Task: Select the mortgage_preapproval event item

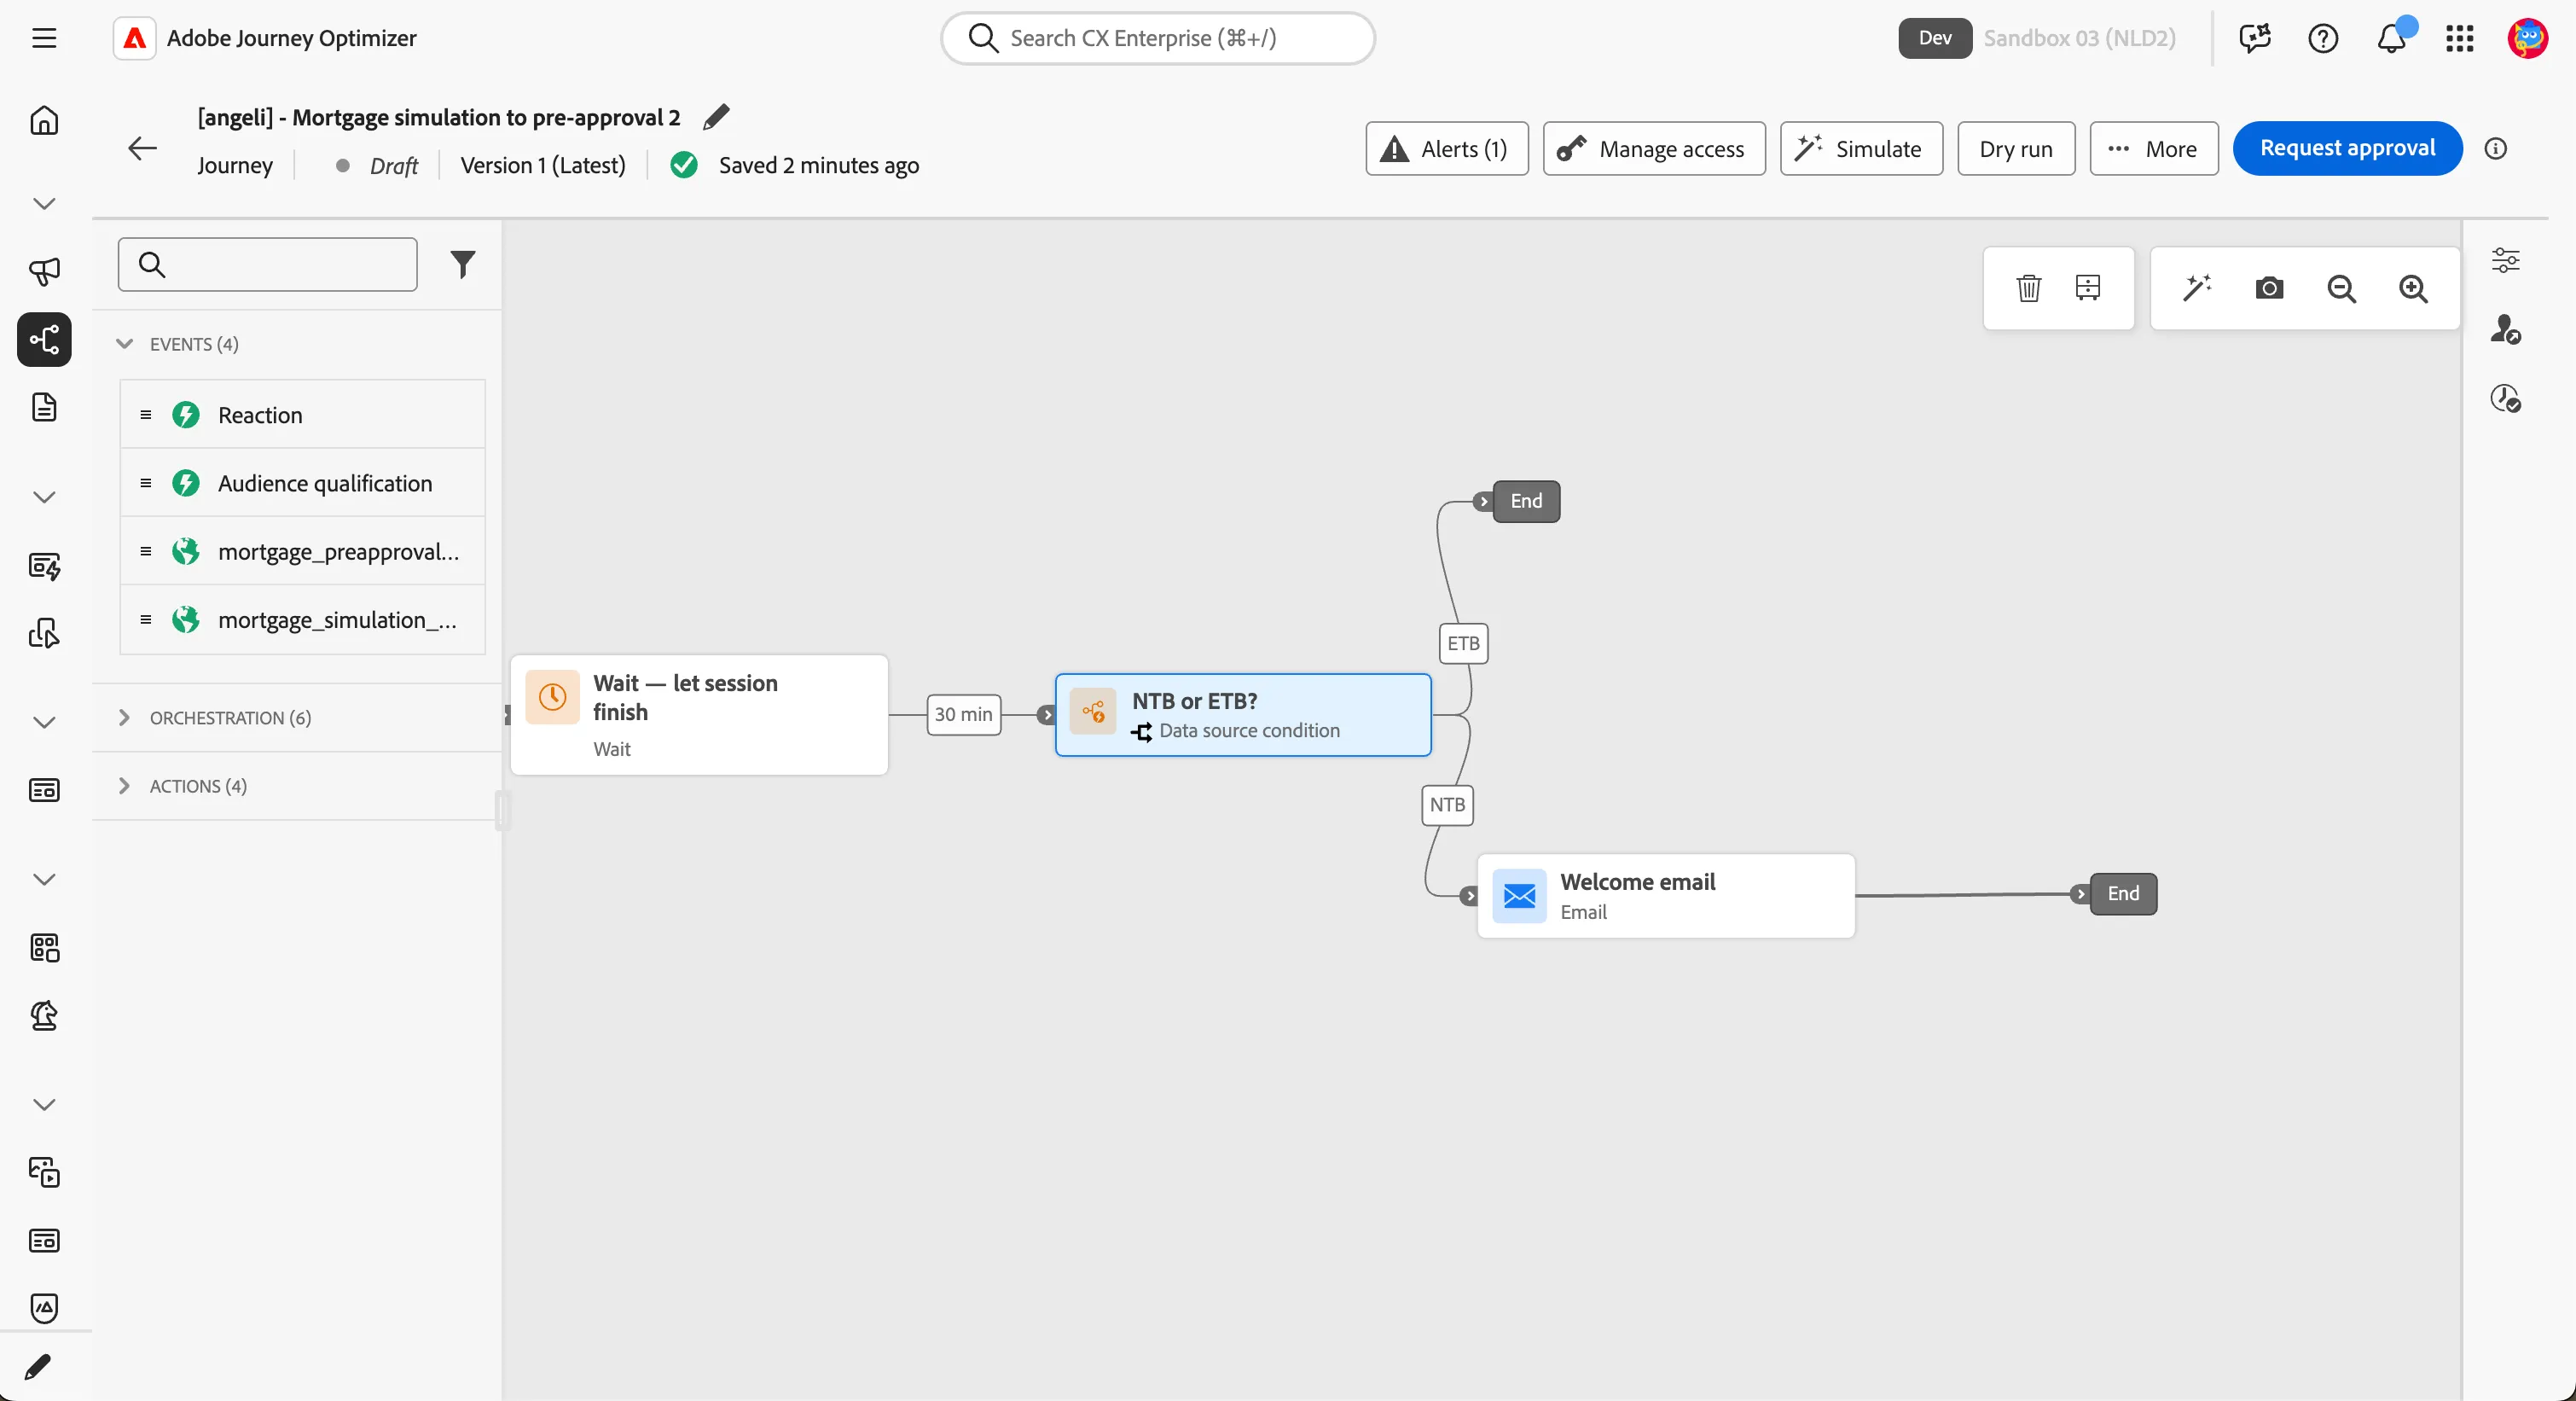Action: (302, 551)
